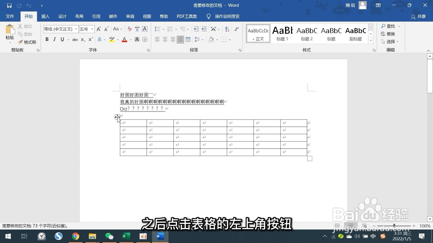The height and width of the screenshot is (243, 433).
Task: Open the Change Case Aa dropdown
Action: (117, 29)
